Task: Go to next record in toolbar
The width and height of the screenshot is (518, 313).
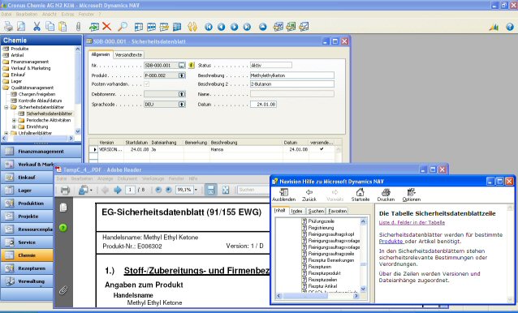Action: [234, 27]
